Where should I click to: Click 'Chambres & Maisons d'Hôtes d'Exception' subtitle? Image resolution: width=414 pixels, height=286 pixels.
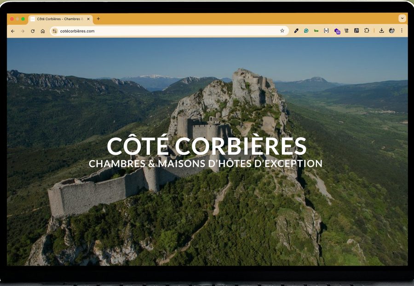point(206,163)
